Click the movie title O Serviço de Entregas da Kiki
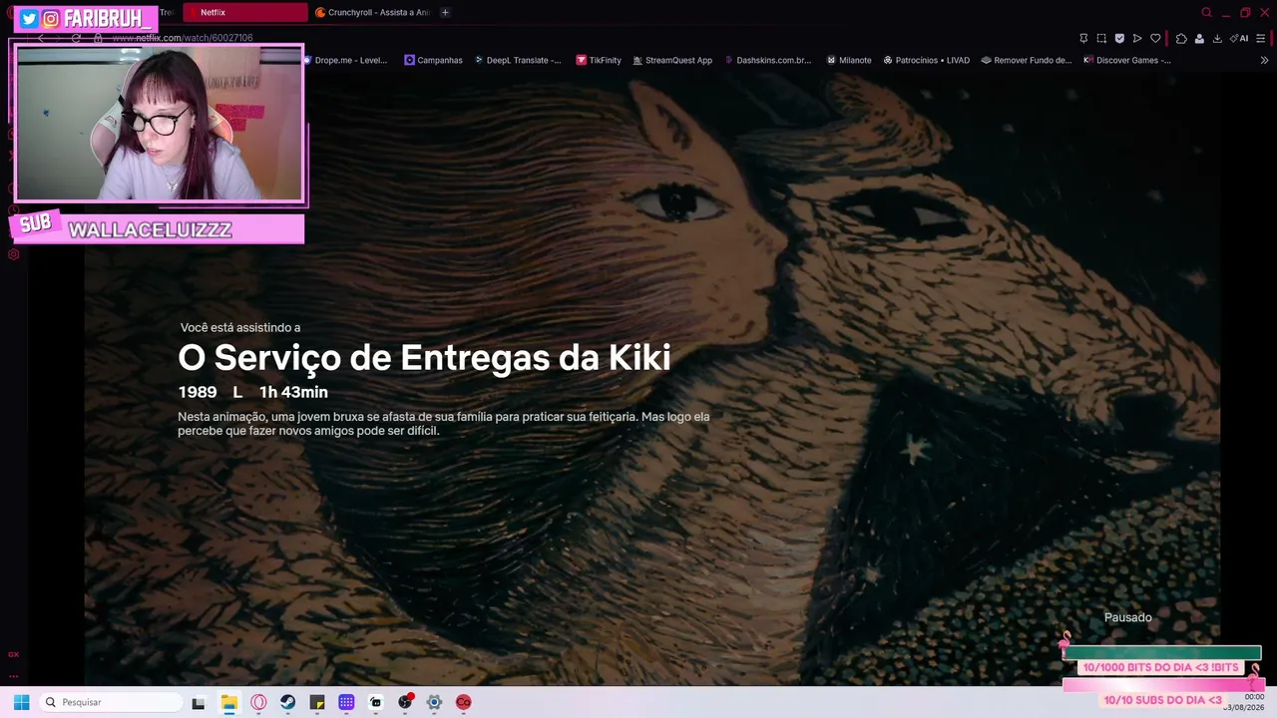The height and width of the screenshot is (718, 1277). click(424, 358)
